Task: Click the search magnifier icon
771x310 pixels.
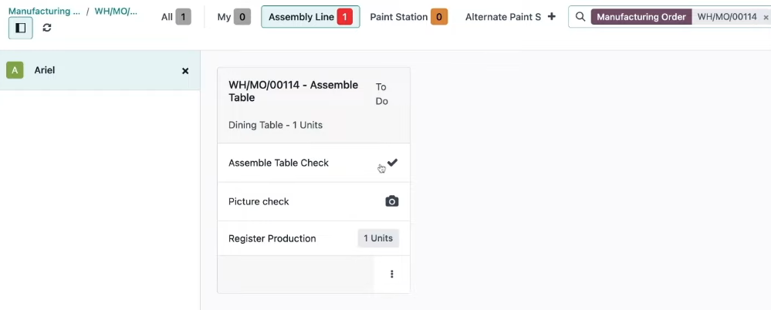Action: click(580, 17)
